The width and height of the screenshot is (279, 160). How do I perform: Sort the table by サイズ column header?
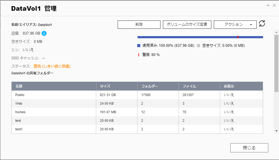click(x=105, y=86)
